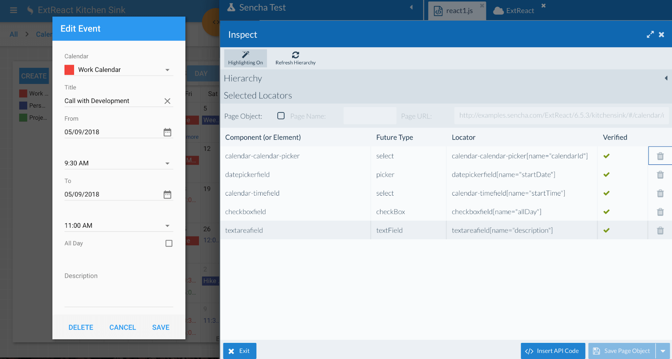Collapse the Sencha Test side panel arrow
The height and width of the screenshot is (359, 672).
click(x=411, y=7)
